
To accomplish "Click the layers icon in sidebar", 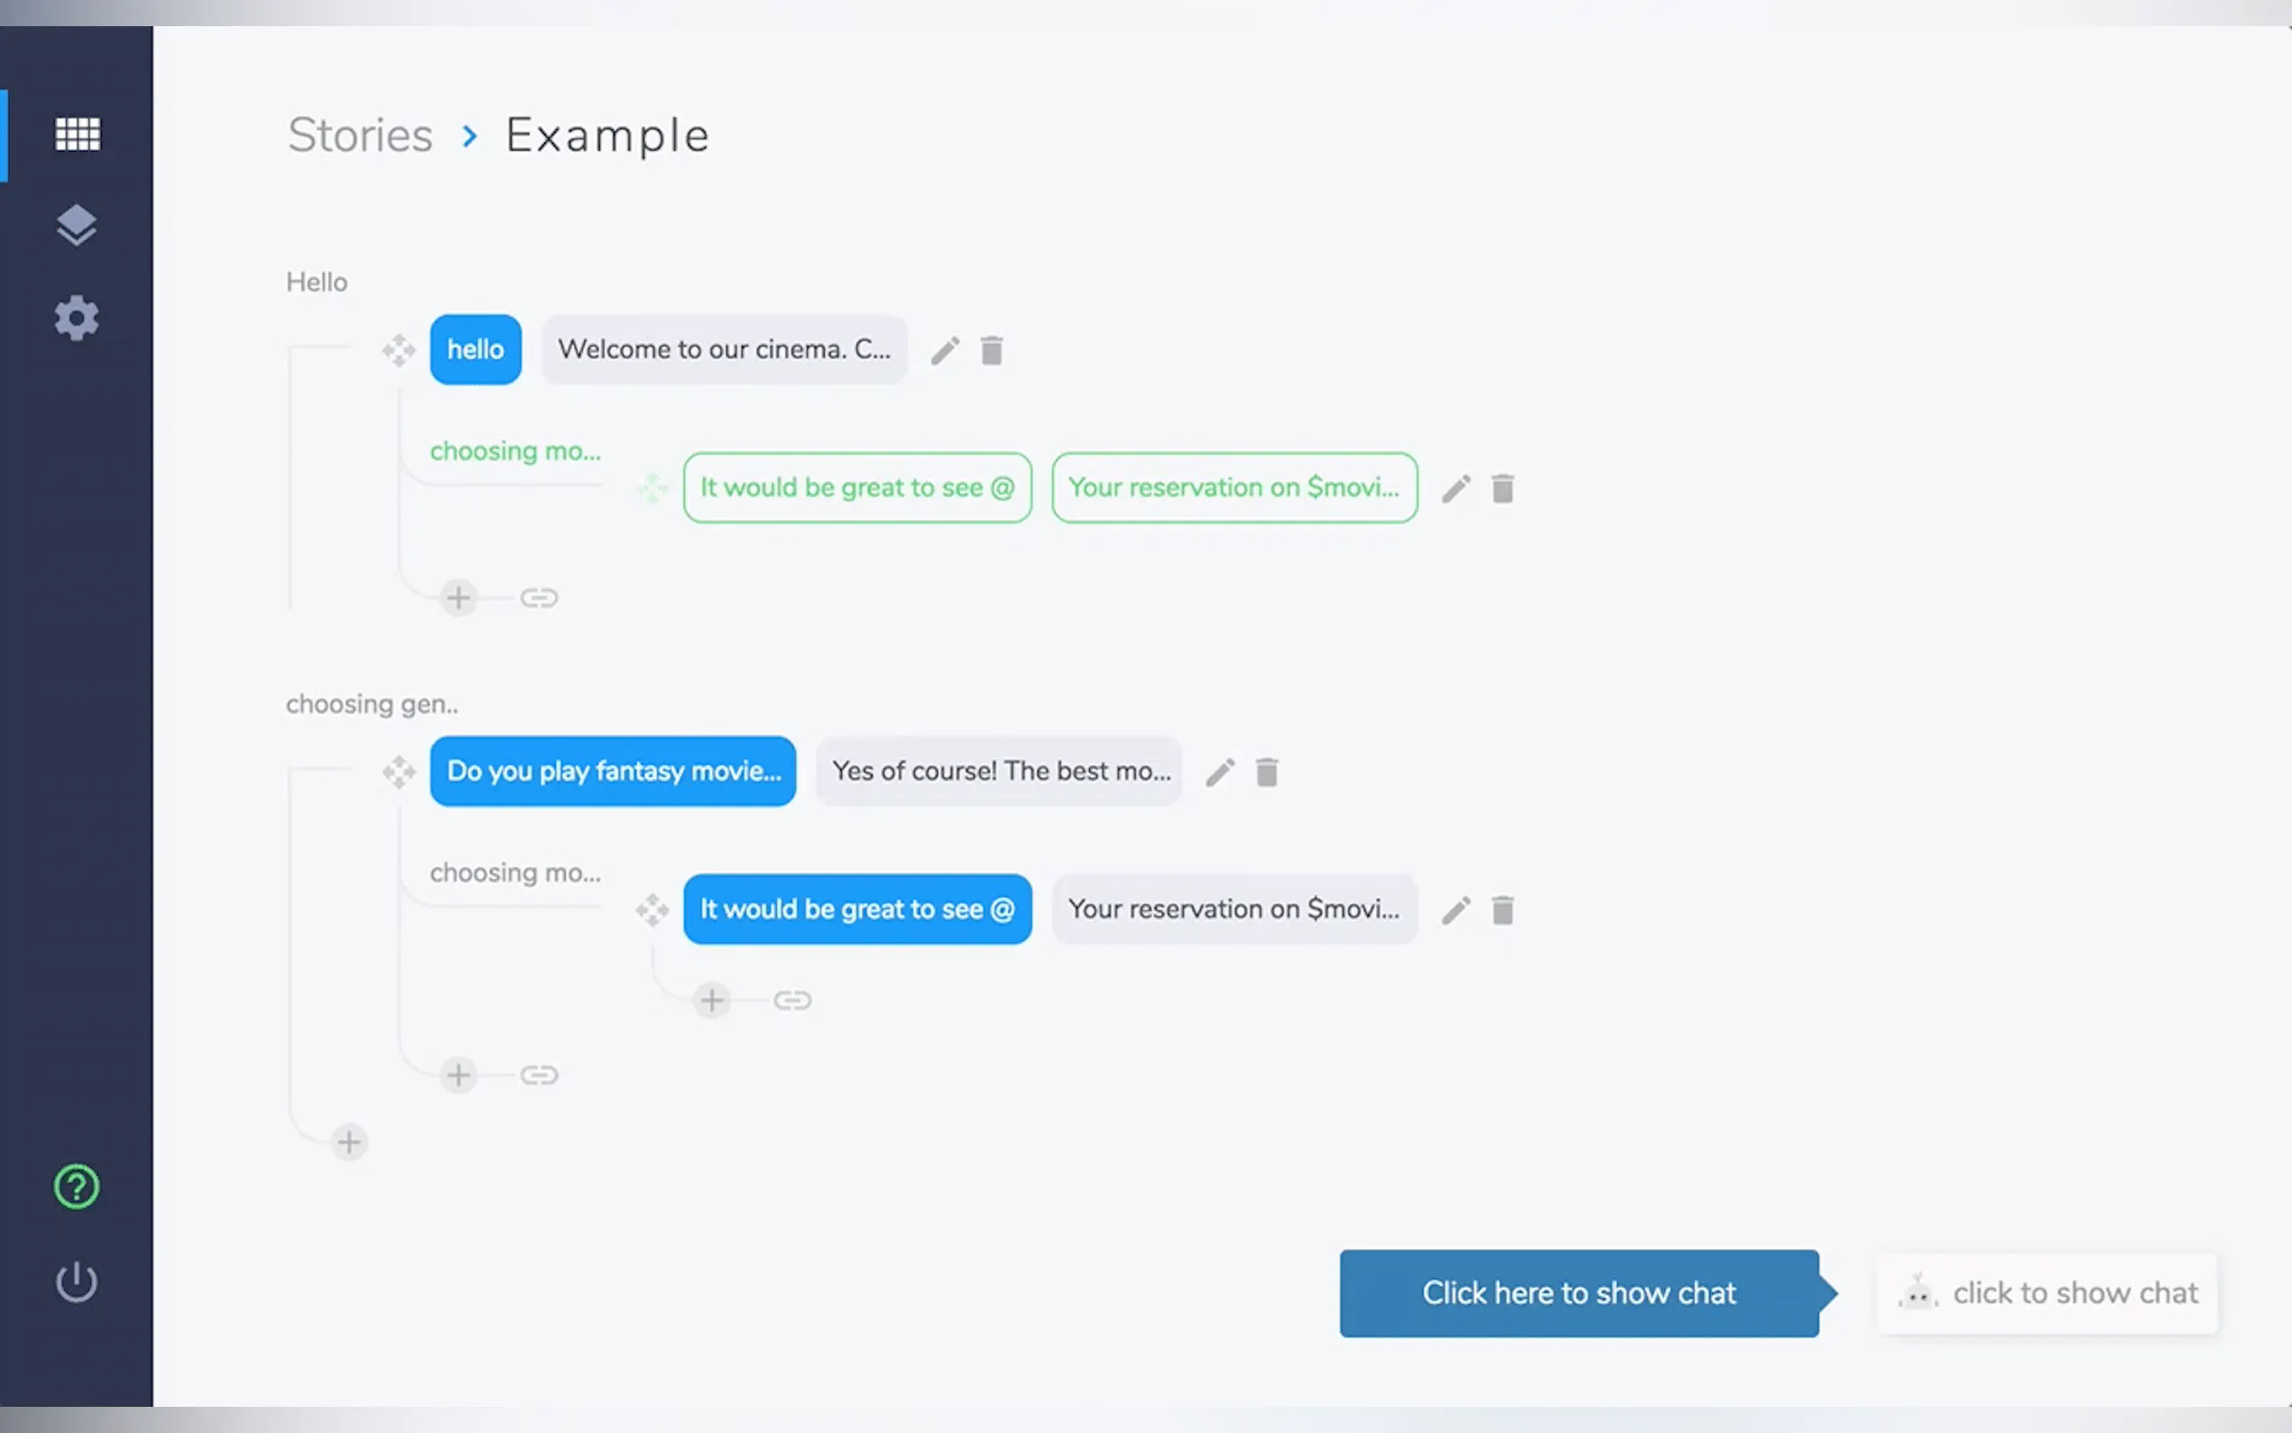I will click(x=77, y=226).
